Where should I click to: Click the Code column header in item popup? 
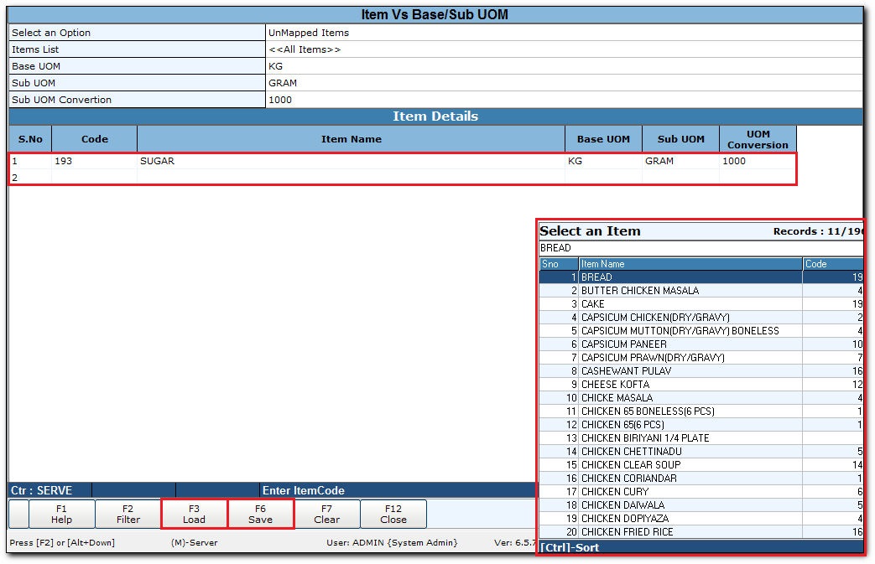pyautogui.click(x=831, y=264)
